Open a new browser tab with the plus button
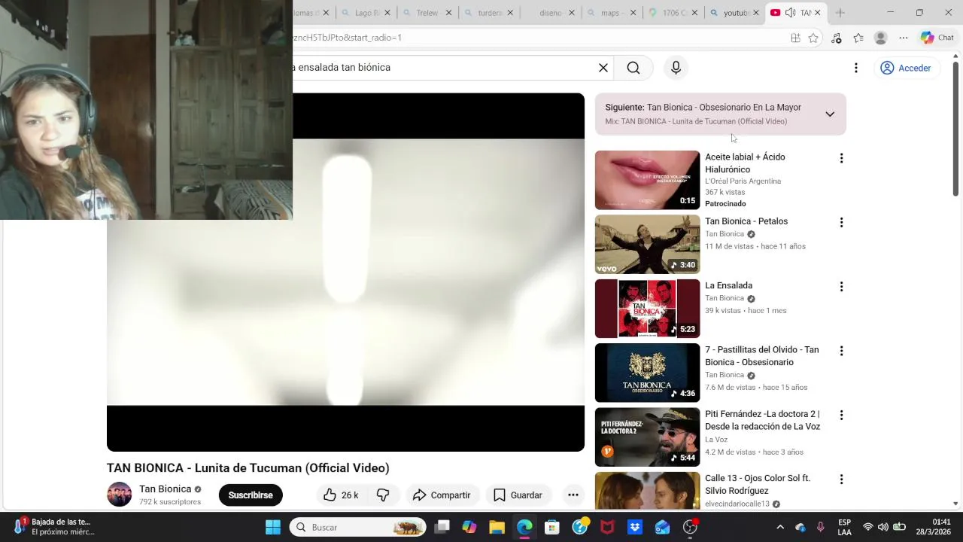Viewport: 963px width, 542px height. [840, 13]
